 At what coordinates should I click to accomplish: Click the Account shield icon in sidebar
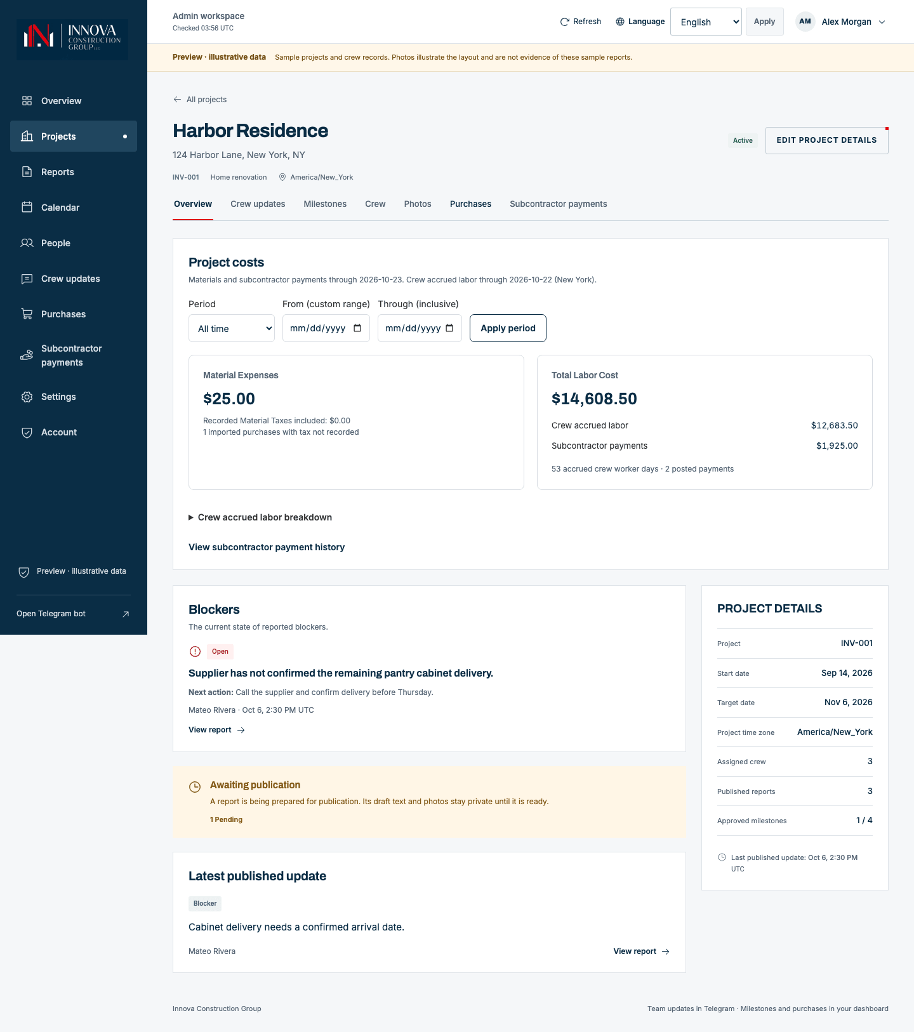(27, 432)
